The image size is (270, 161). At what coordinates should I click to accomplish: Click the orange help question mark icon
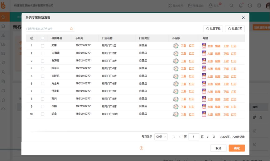141,148
